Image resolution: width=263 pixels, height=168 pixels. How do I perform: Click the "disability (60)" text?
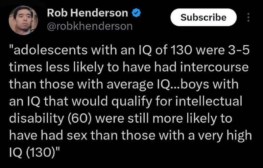pyautogui.click(x=50, y=119)
